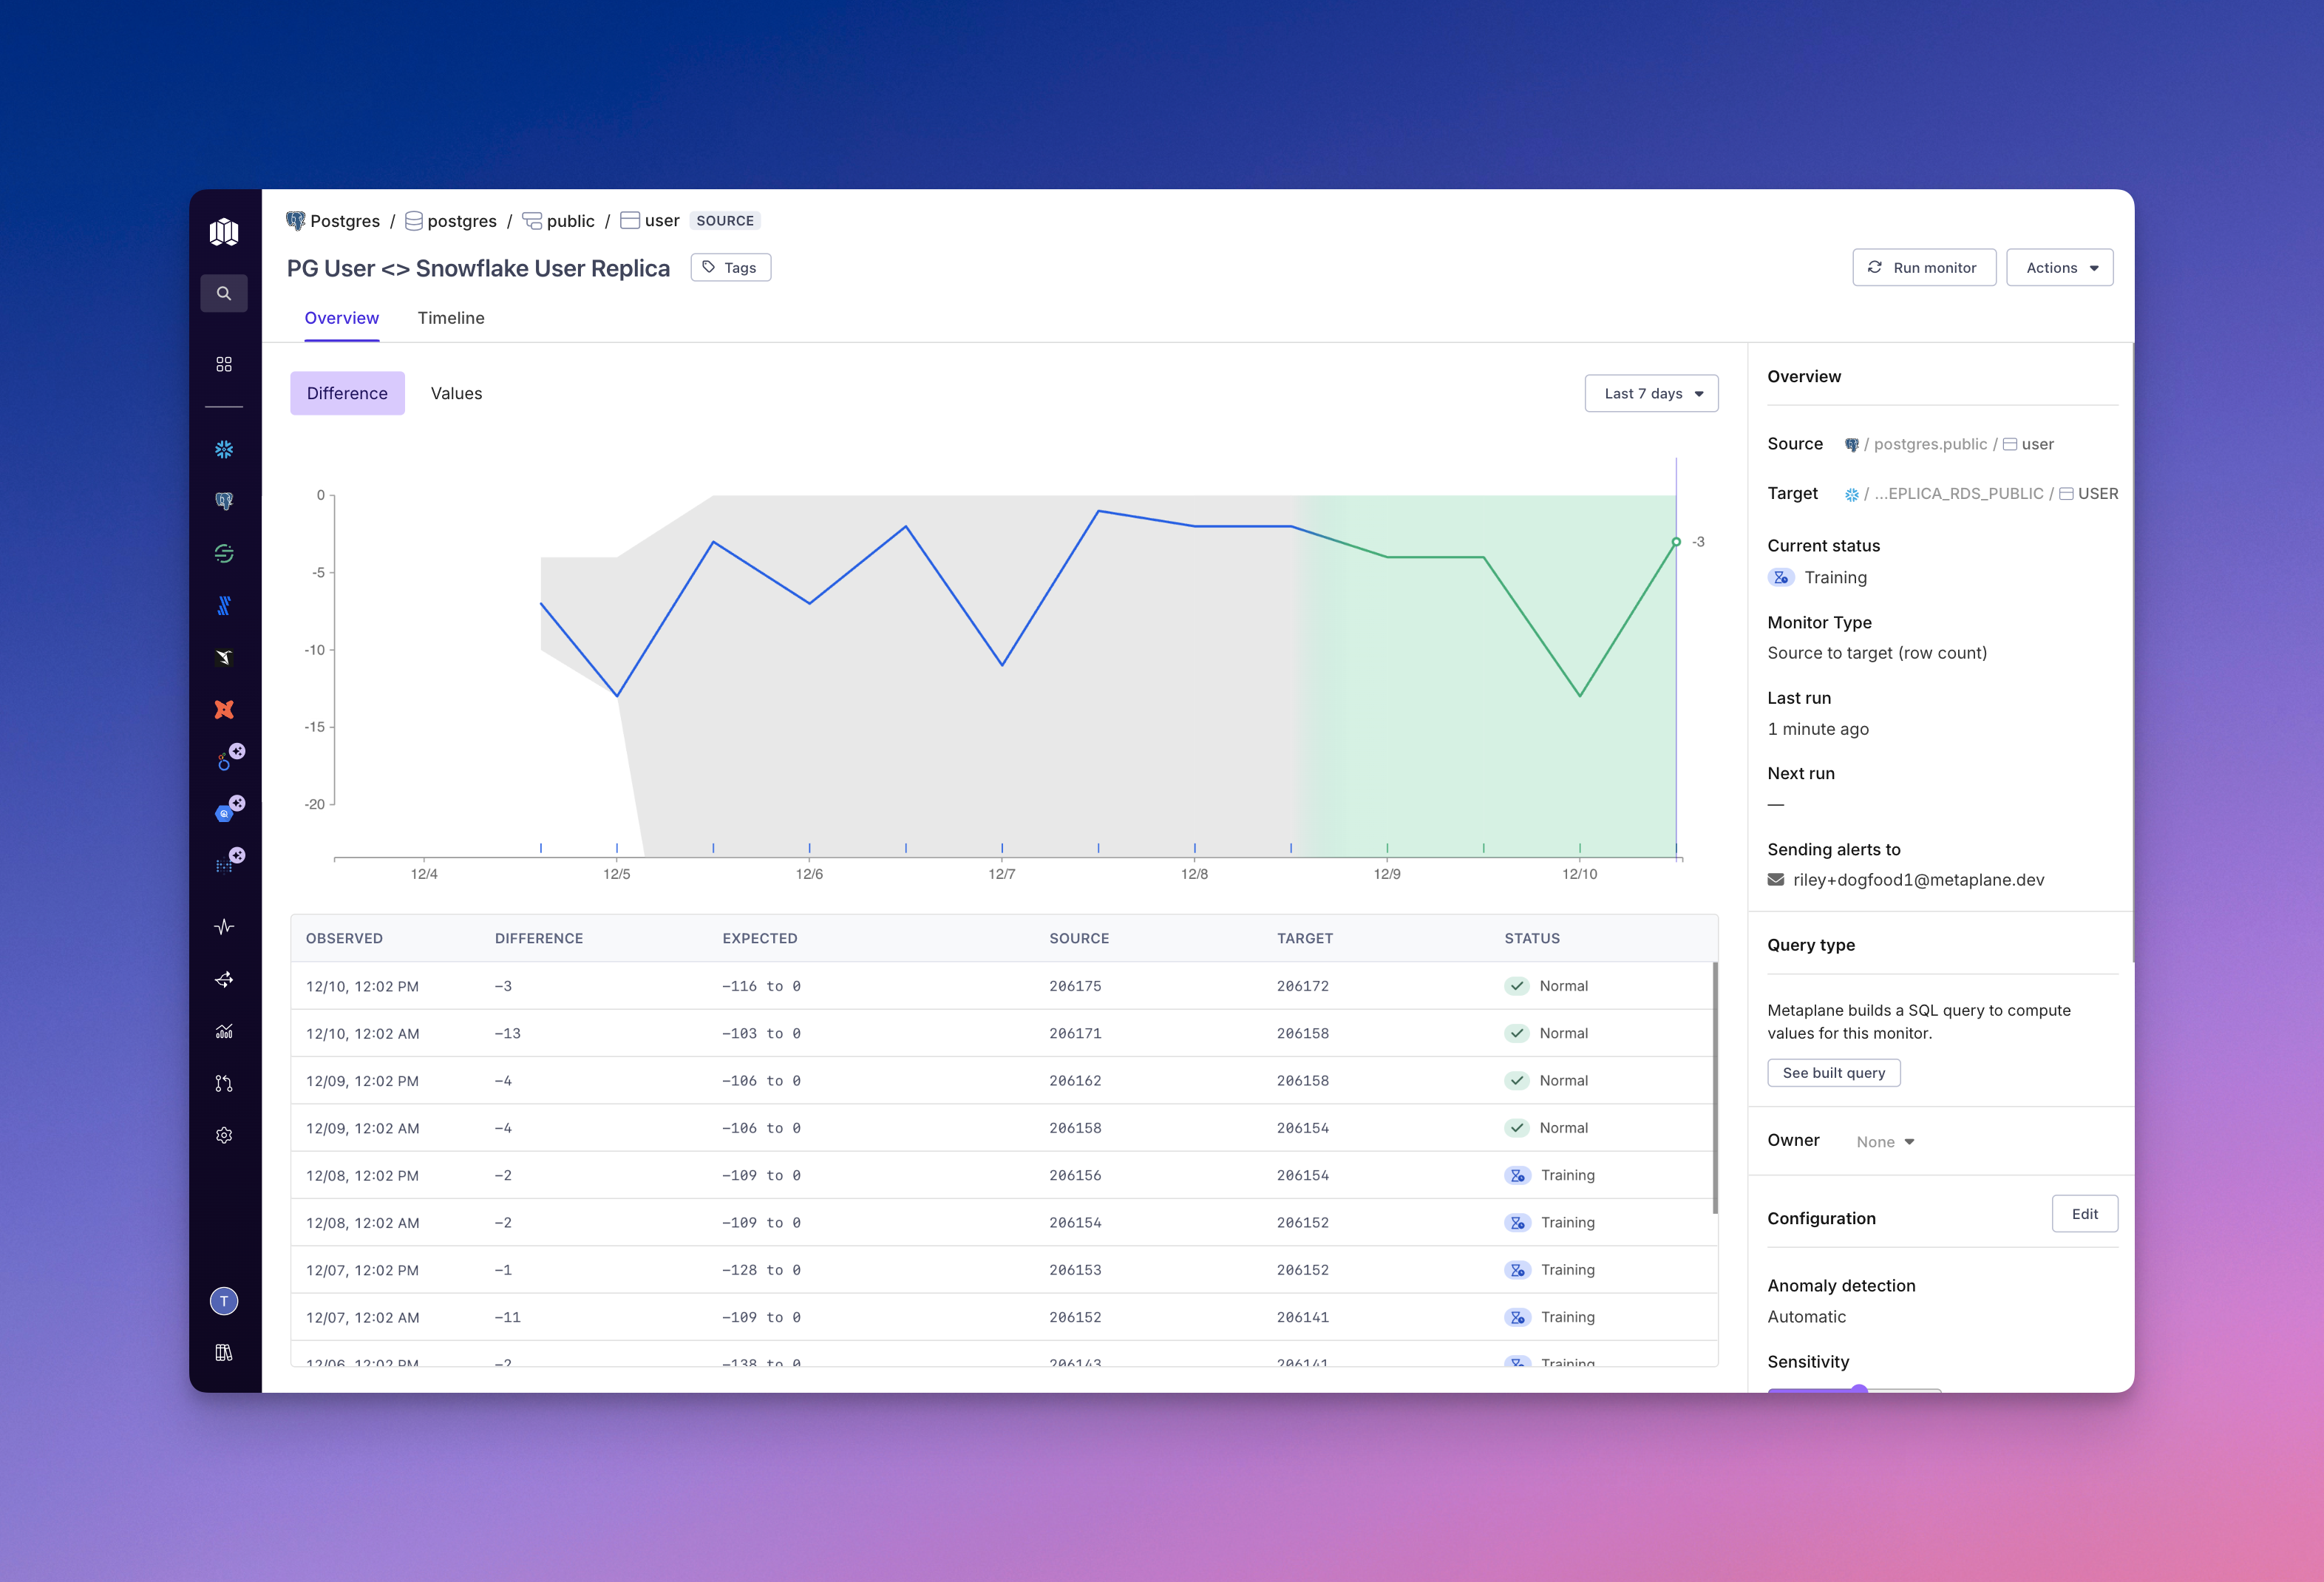Open the orange dbt icon in sidebar
2324x1582 pixels.
click(x=224, y=709)
